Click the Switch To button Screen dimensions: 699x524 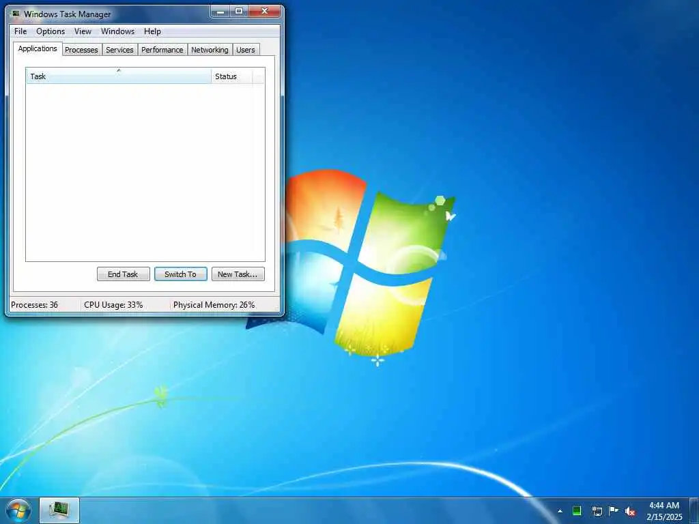(x=180, y=274)
